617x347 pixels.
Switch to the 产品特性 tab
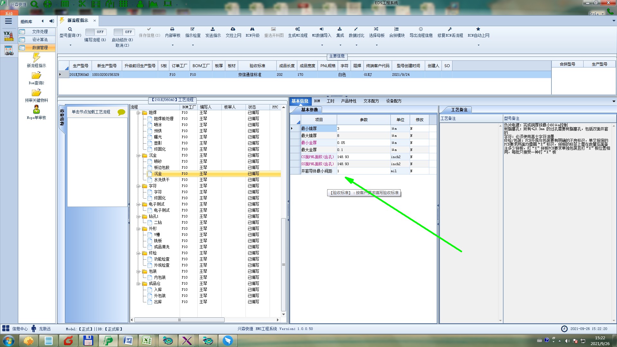349,101
